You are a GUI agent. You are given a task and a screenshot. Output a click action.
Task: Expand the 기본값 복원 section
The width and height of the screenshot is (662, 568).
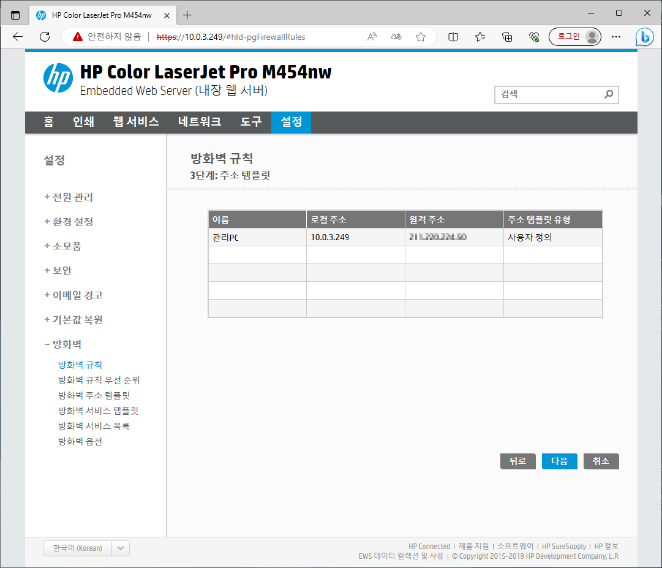tap(73, 320)
